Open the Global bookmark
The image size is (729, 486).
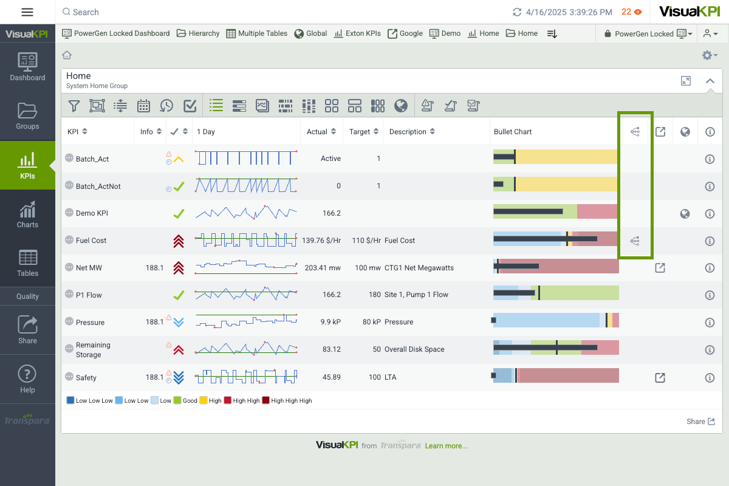click(310, 33)
